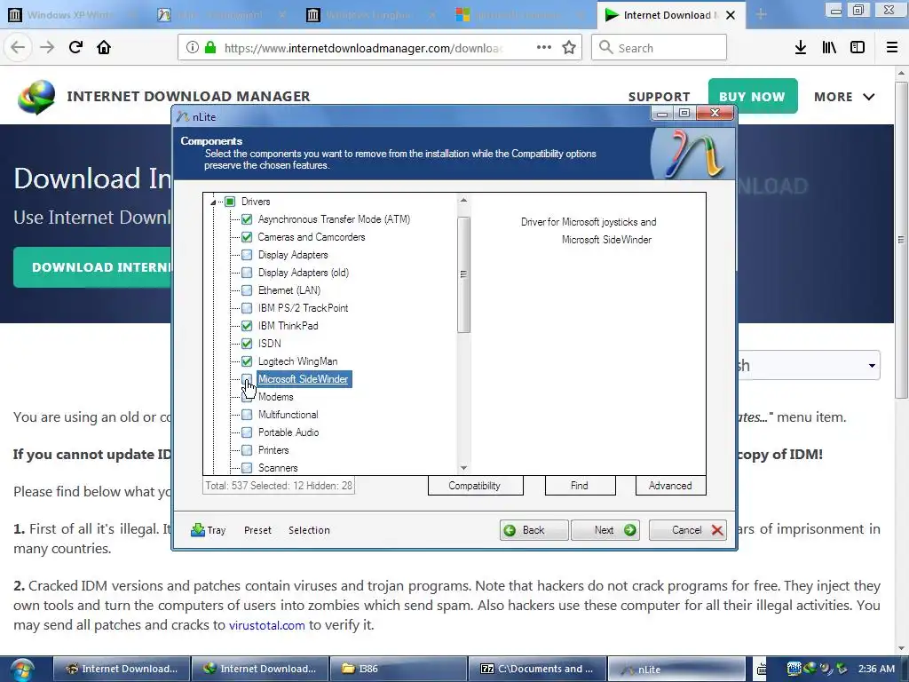Uncheck the ISDN checkbox
Image resolution: width=909 pixels, height=682 pixels.
(247, 344)
